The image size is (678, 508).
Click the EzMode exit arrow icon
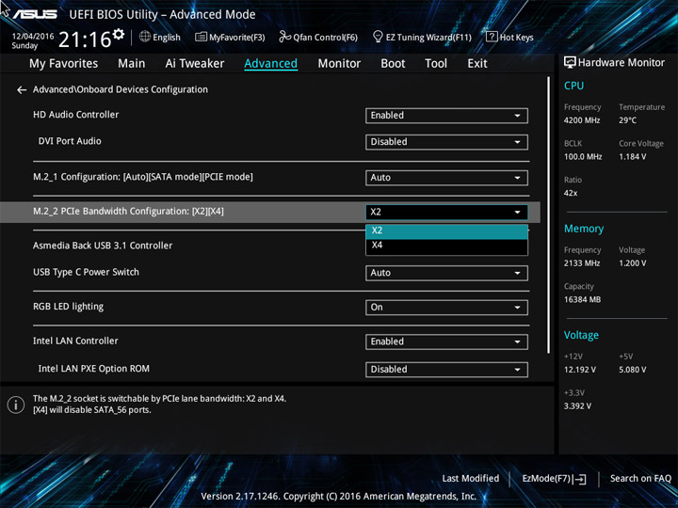(x=580, y=479)
